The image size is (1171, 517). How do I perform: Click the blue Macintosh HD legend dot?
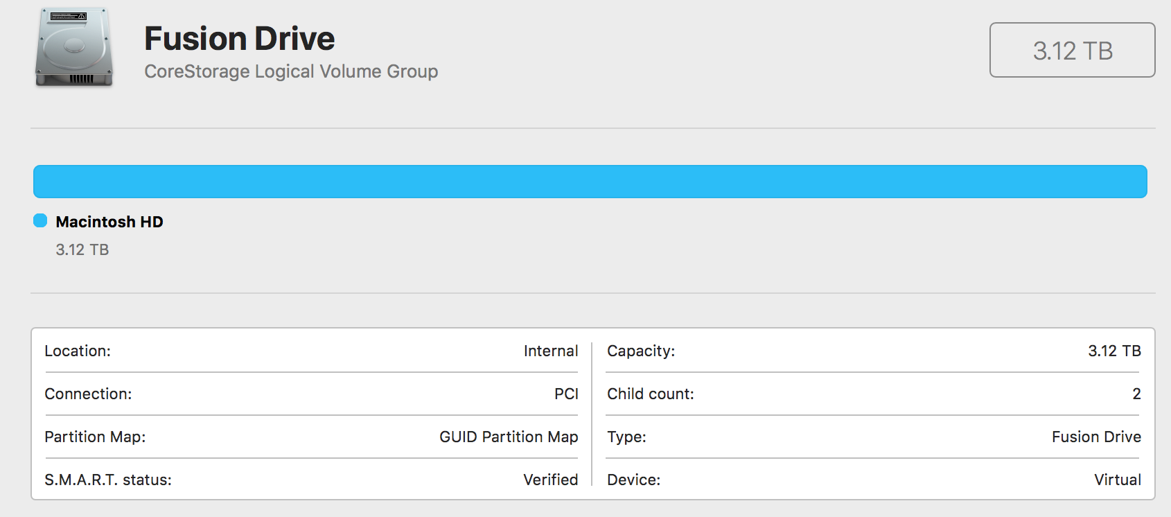tap(40, 220)
